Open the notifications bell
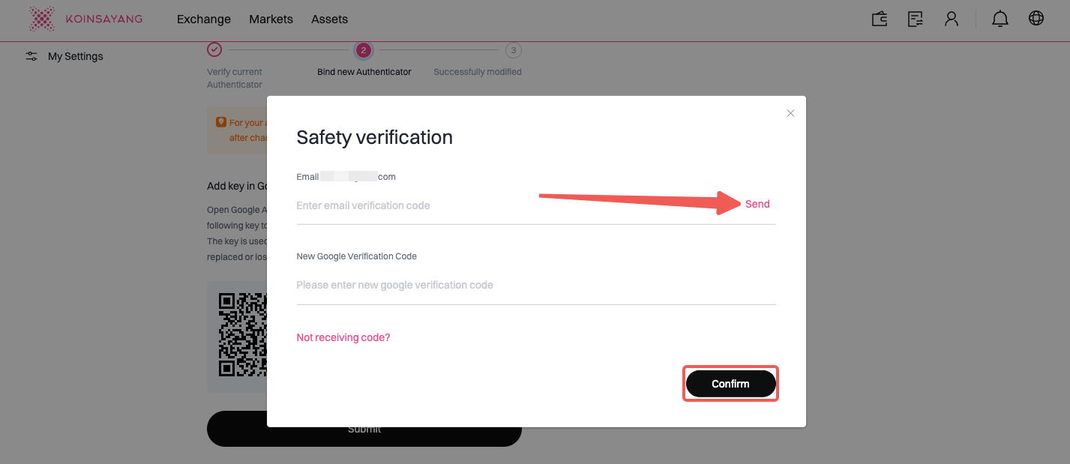This screenshot has width=1070, height=464. pyautogui.click(x=1000, y=19)
